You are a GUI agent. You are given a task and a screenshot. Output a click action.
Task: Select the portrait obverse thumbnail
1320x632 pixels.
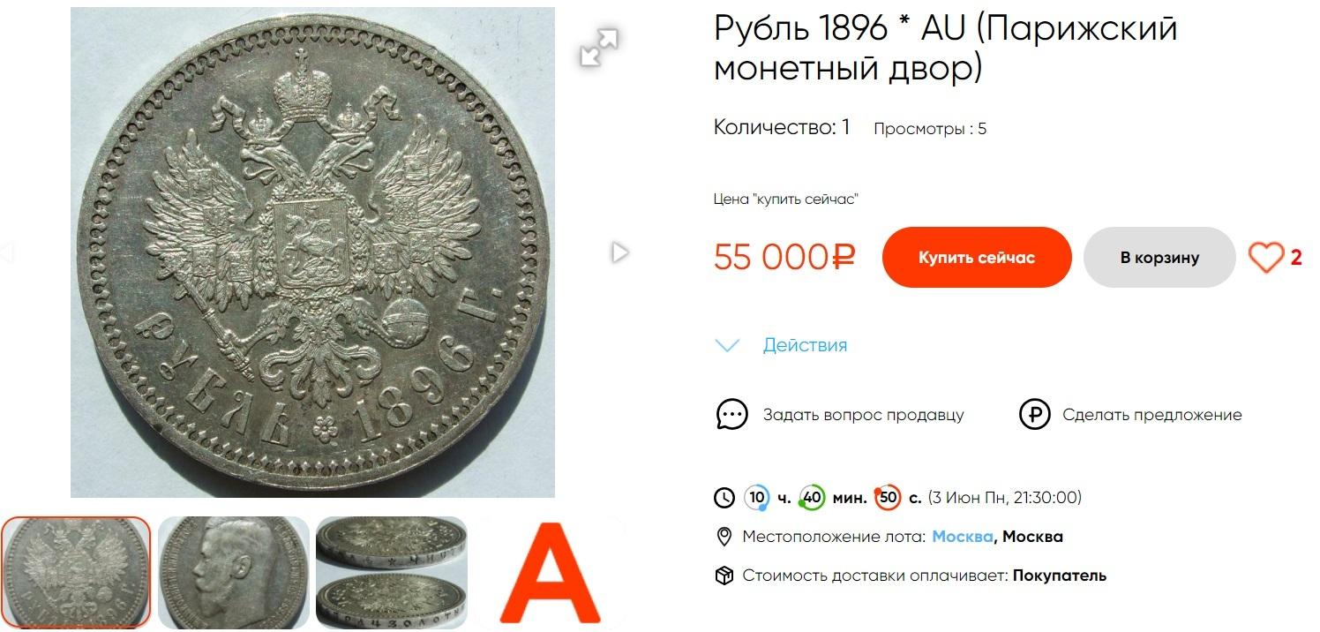(x=233, y=572)
